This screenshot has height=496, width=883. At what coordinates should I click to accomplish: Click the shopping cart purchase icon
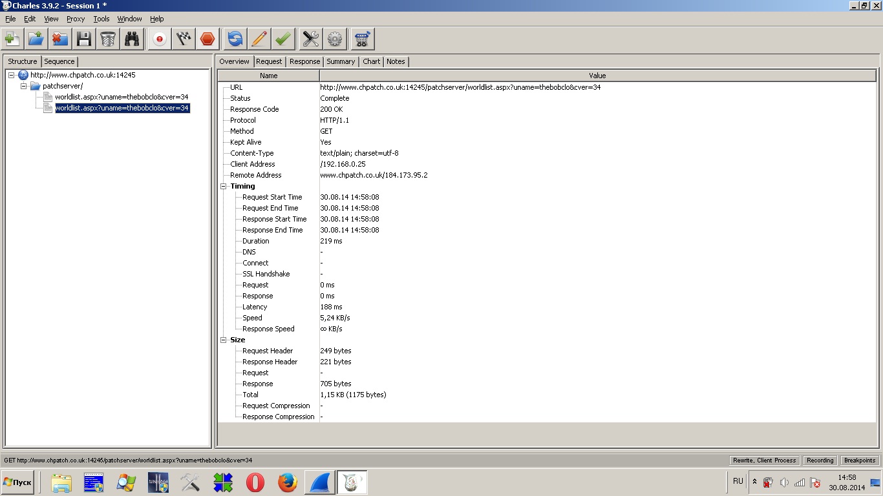pyautogui.click(x=363, y=39)
